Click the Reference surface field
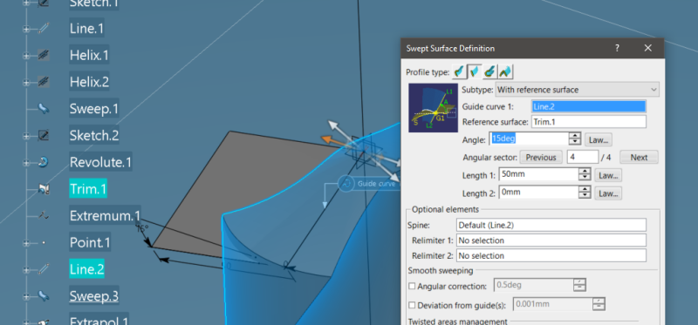698x325 pixels. 588,122
